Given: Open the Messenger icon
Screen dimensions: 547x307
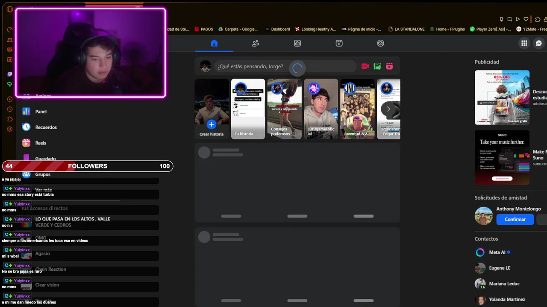Looking at the screenshot, I should [x=539, y=43].
